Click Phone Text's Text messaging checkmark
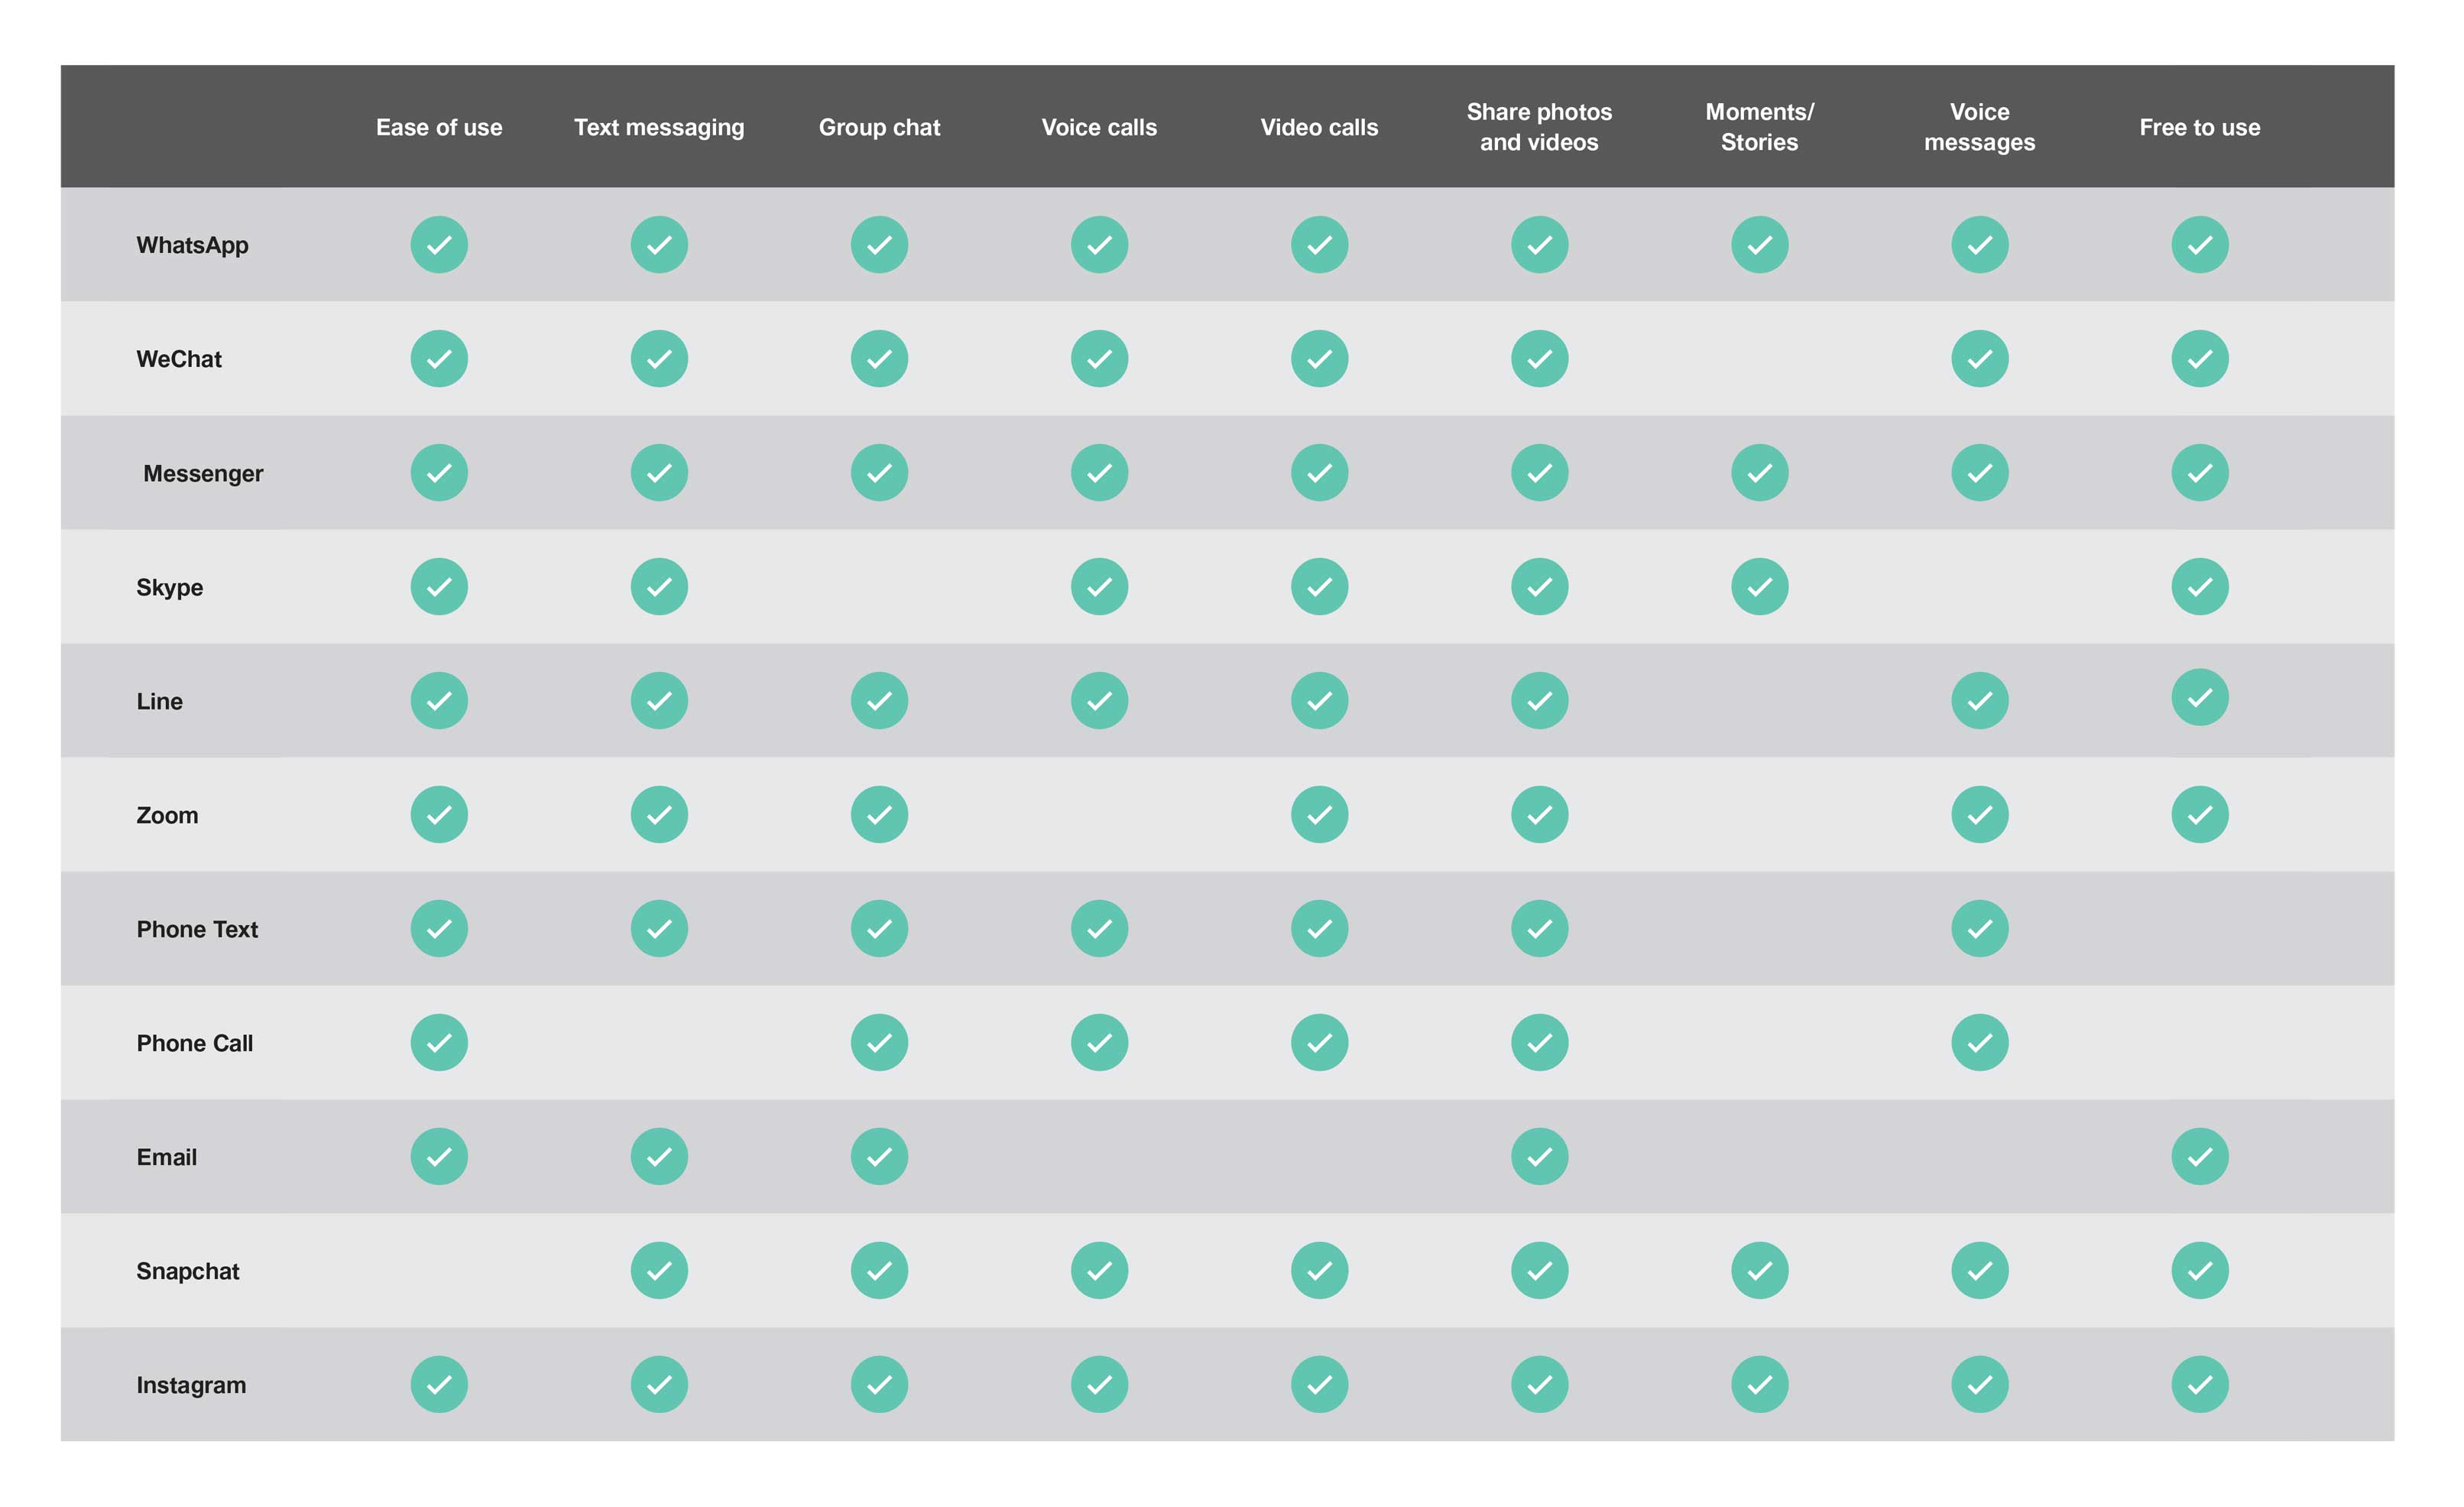 (659, 929)
